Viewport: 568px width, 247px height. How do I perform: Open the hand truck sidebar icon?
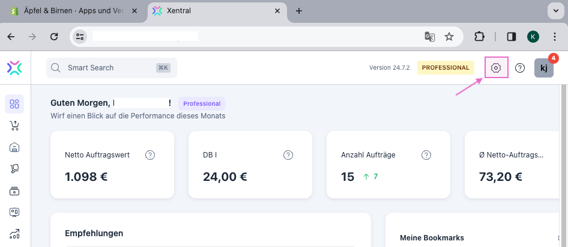pos(14,169)
